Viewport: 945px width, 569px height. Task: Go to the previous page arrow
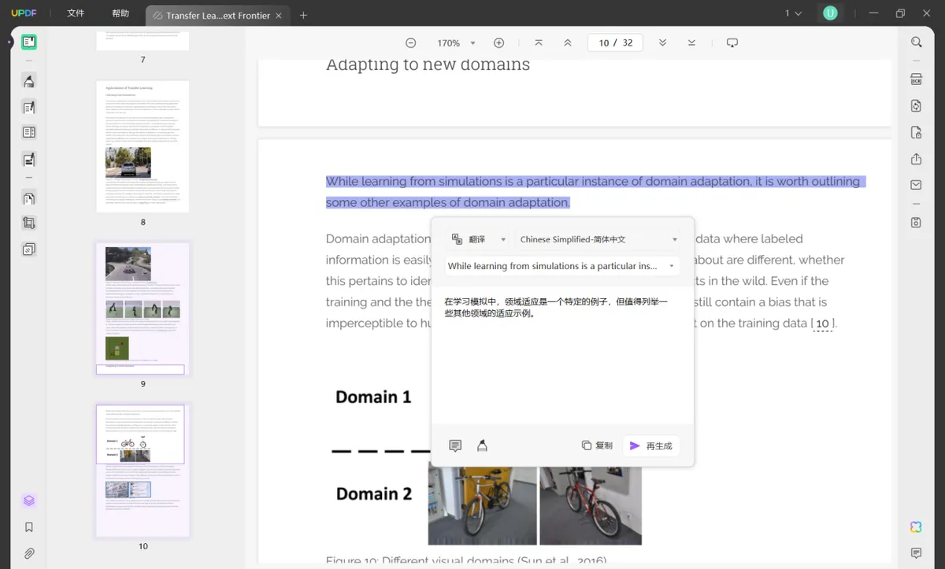click(x=568, y=43)
